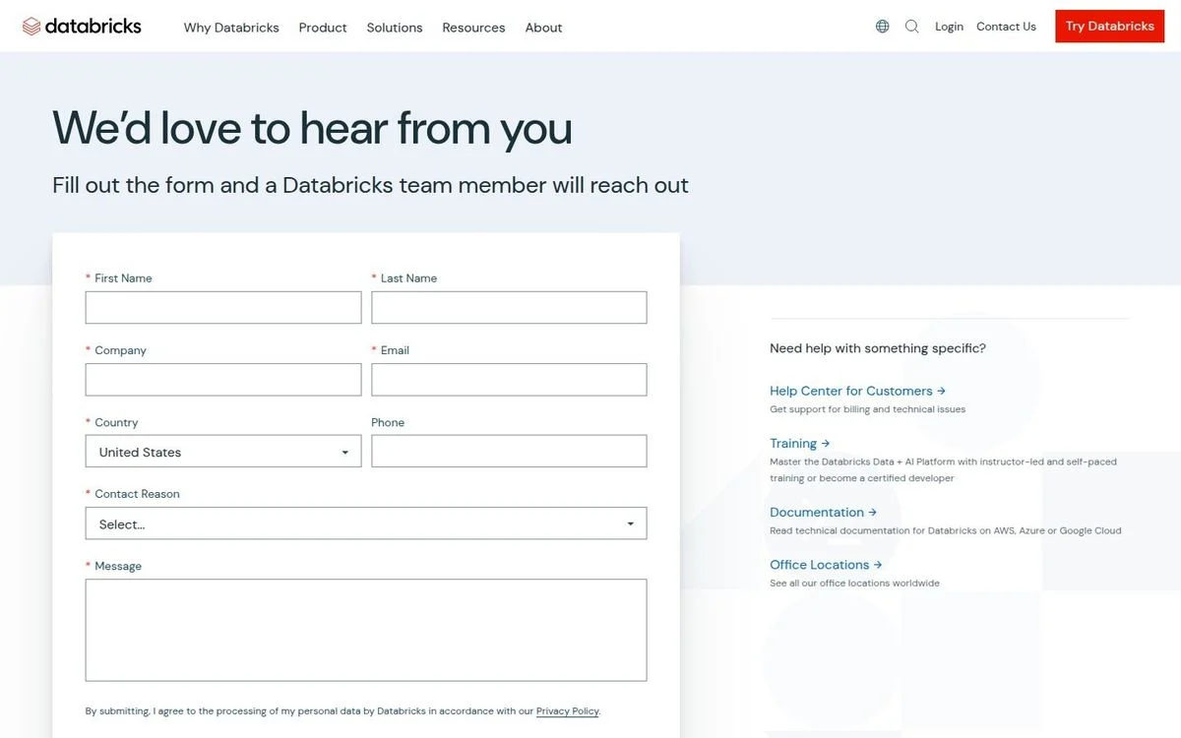Viewport: 1181px width, 738px height.
Task: Expand the Contact Reason dropdown
Action: point(366,523)
